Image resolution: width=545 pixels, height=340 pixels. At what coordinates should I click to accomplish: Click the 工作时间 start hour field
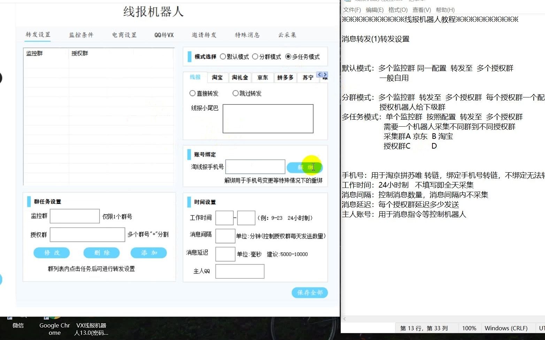[224, 218]
